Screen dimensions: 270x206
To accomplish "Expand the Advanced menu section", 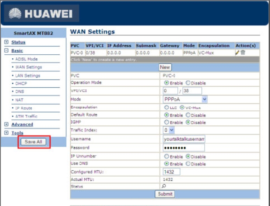I will (x=6, y=124).
